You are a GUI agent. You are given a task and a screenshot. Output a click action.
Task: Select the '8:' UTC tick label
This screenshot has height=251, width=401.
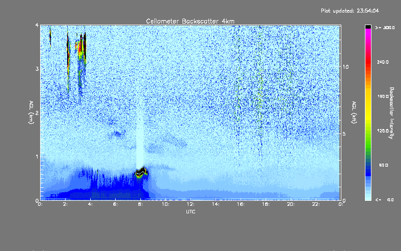[x=140, y=204]
